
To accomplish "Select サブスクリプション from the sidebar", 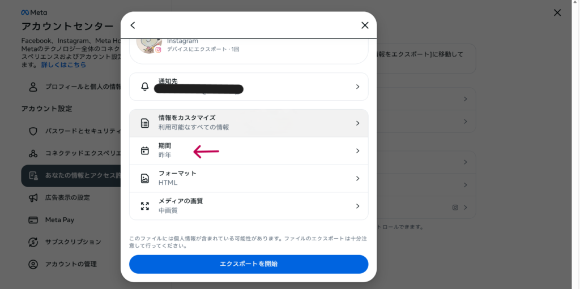I will tap(72, 242).
